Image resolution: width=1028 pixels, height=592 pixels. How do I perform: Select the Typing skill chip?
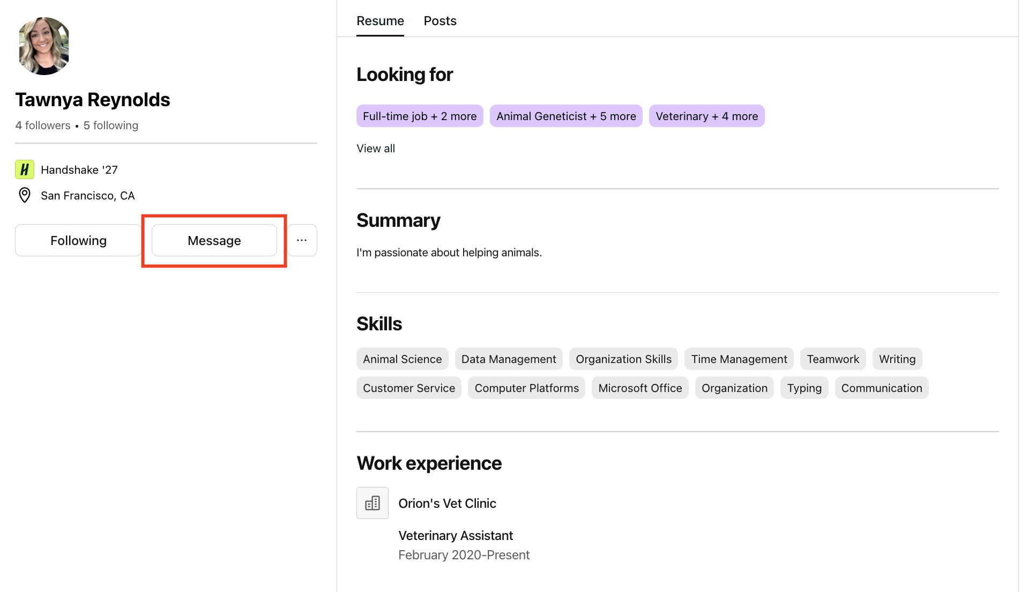click(x=804, y=388)
